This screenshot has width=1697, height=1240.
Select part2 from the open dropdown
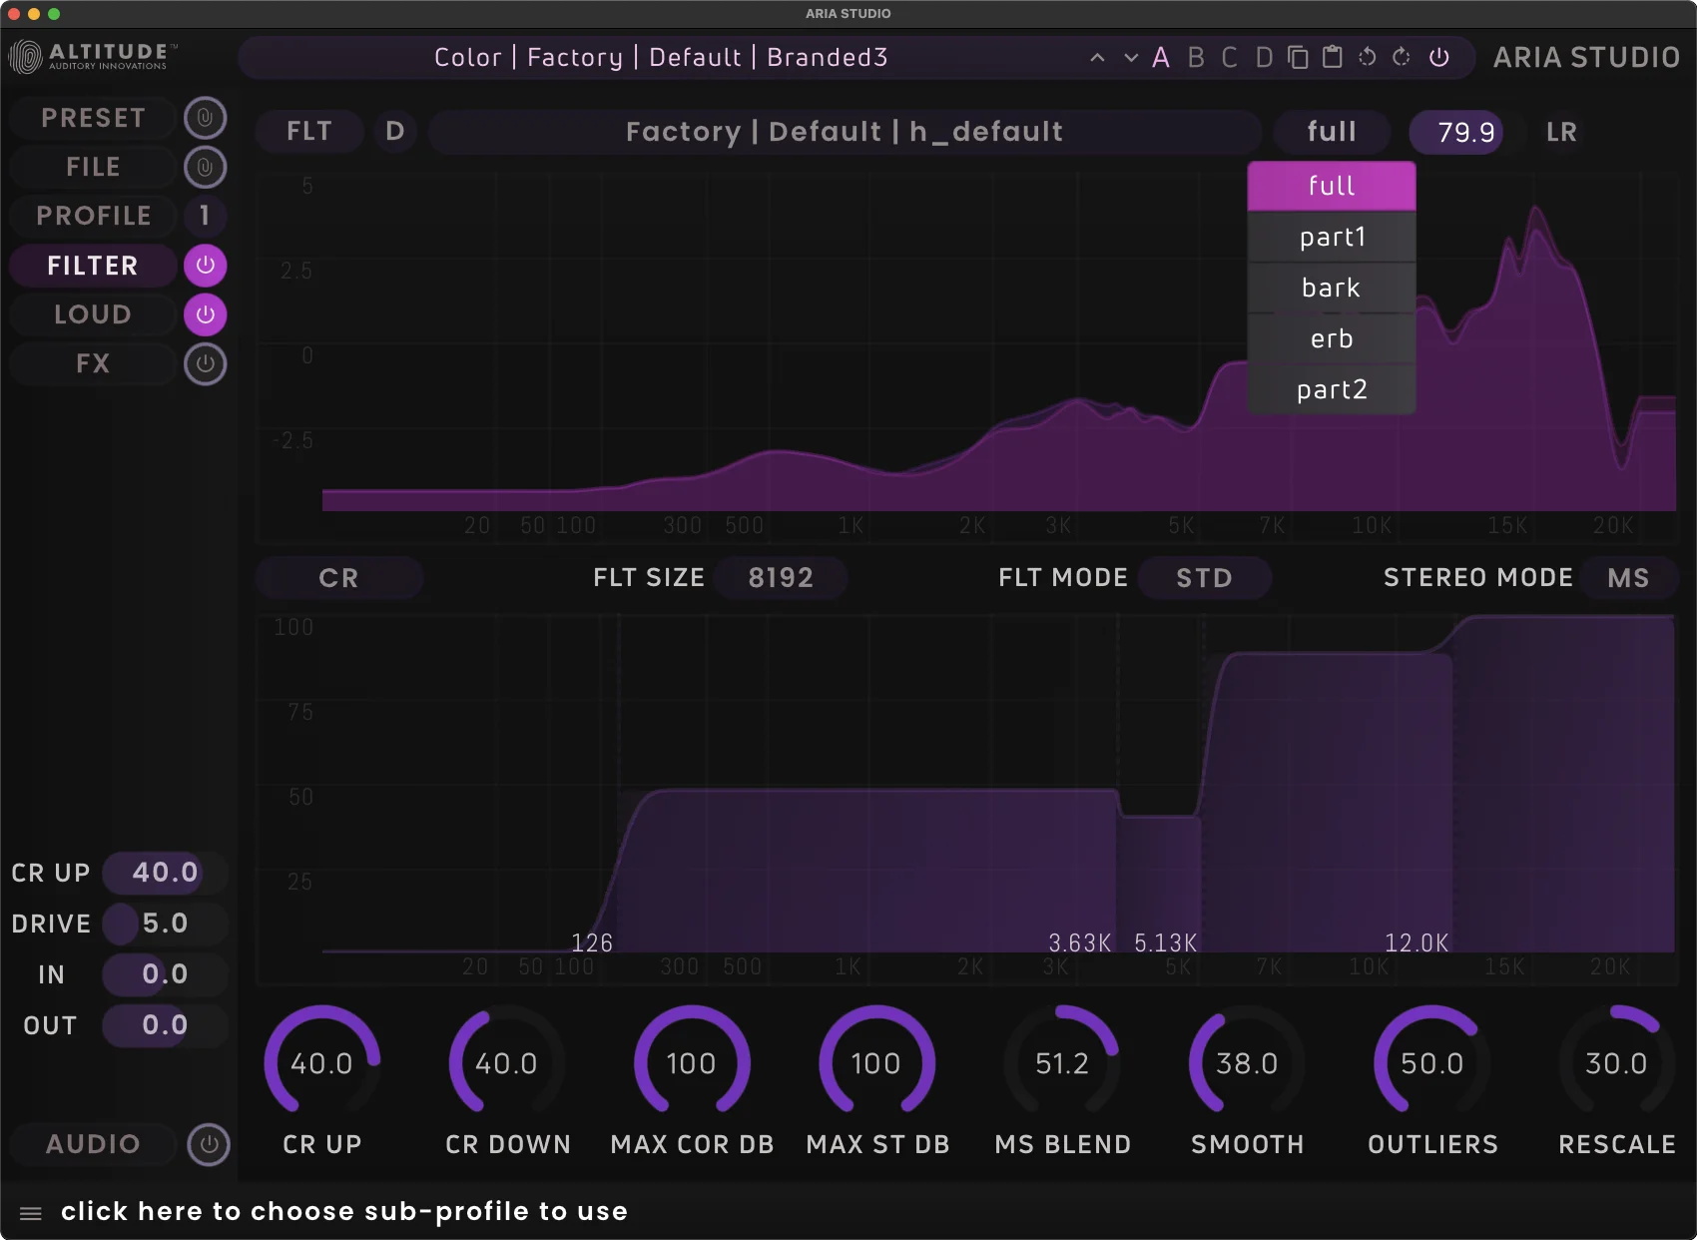coord(1331,389)
